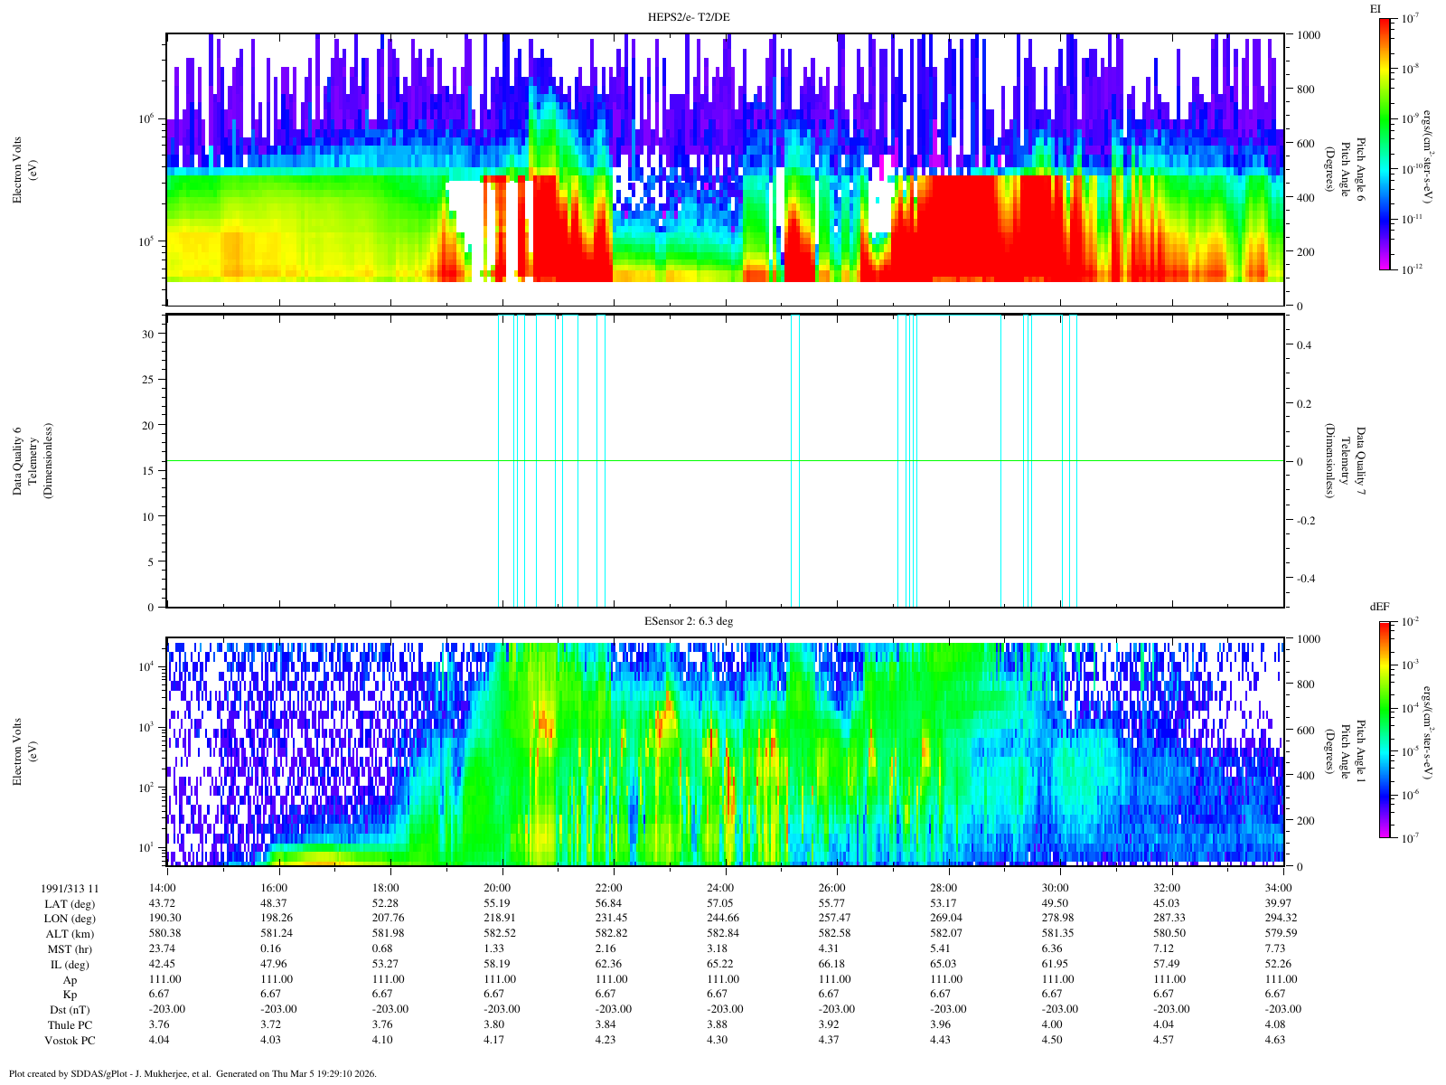Viewport: 1446px width, 1085px height.
Task: Click the EI color scale bar
Action: point(1385,145)
